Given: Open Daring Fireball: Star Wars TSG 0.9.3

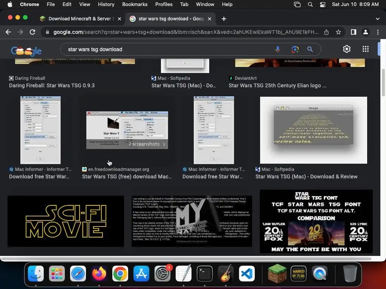Looking at the screenshot, I should [52, 85].
